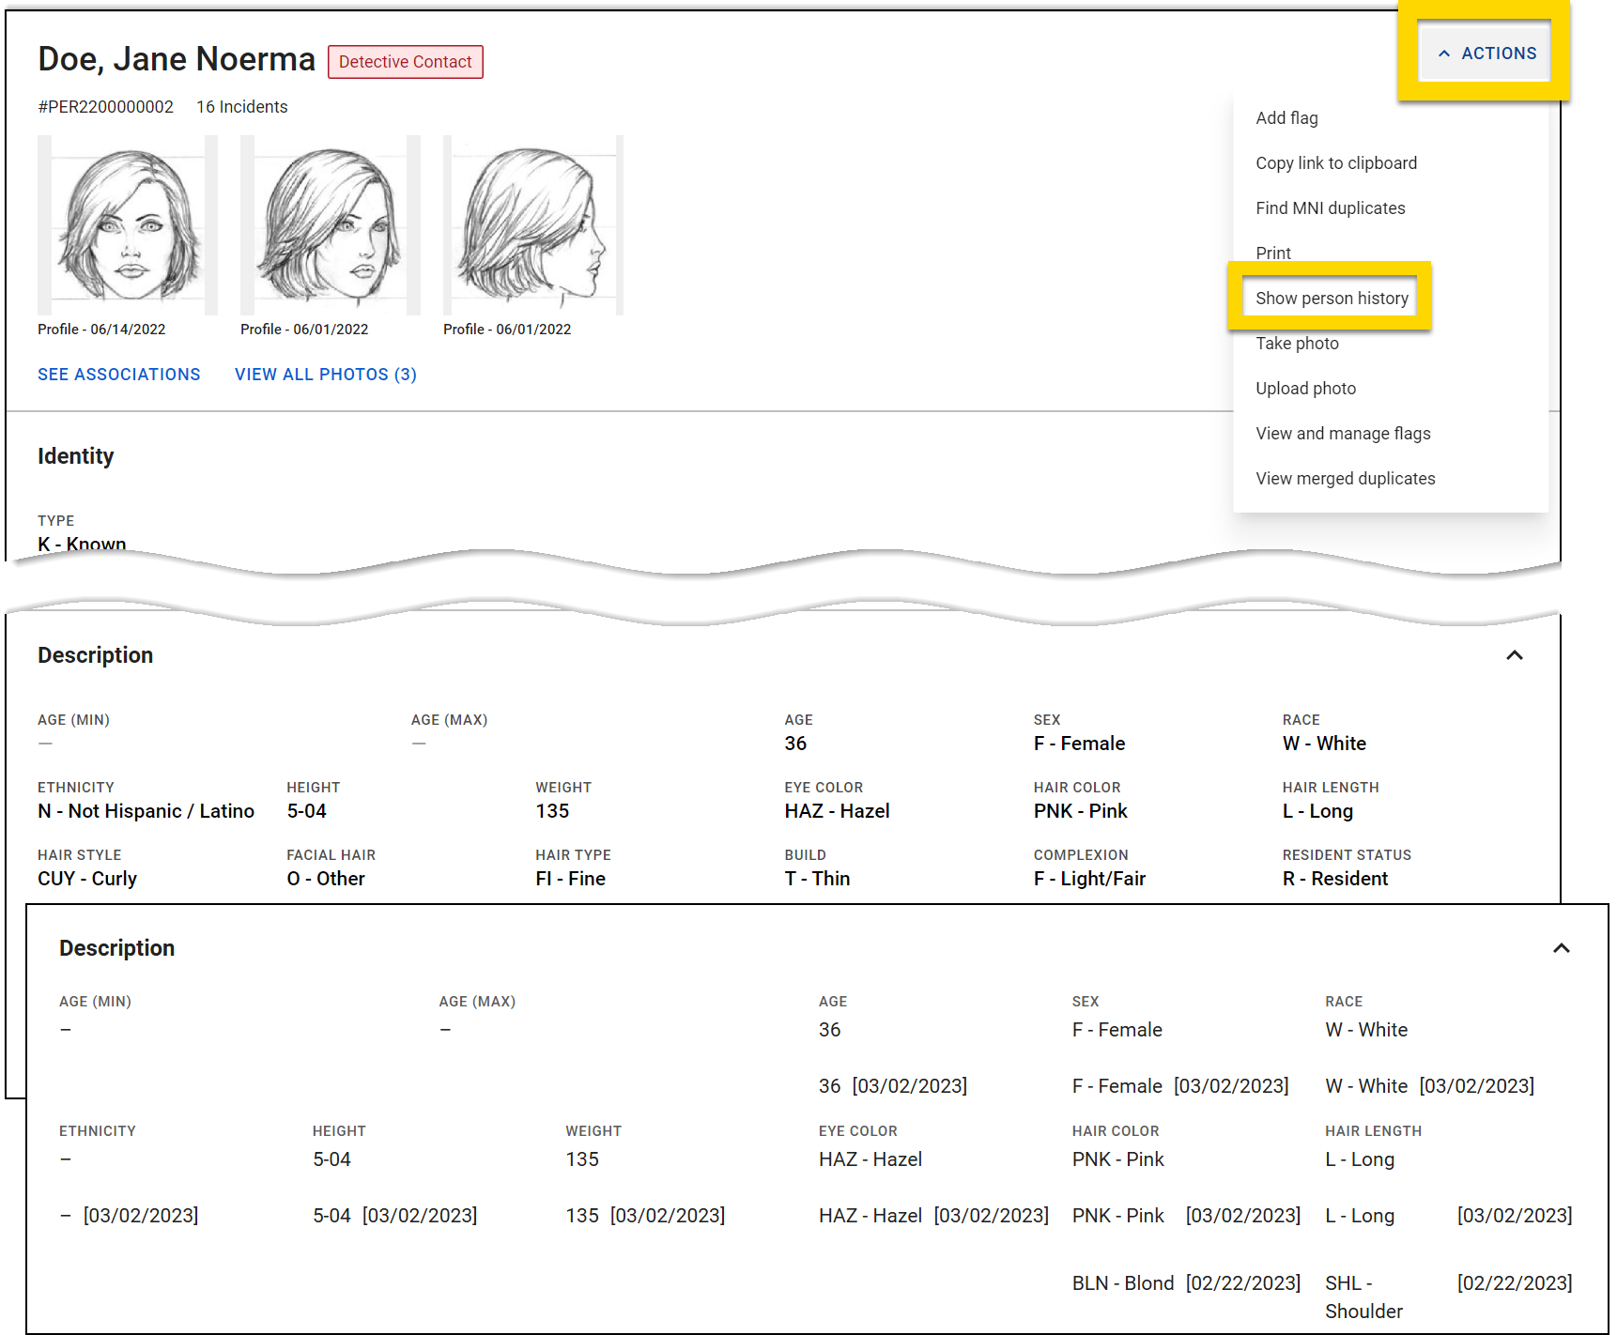This screenshot has height=1335, width=1617.
Task: Select Show person history from the menu
Action: pyautogui.click(x=1332, y=298)
